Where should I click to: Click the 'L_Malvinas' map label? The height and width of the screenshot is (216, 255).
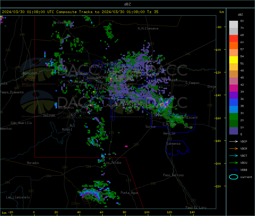112,105
